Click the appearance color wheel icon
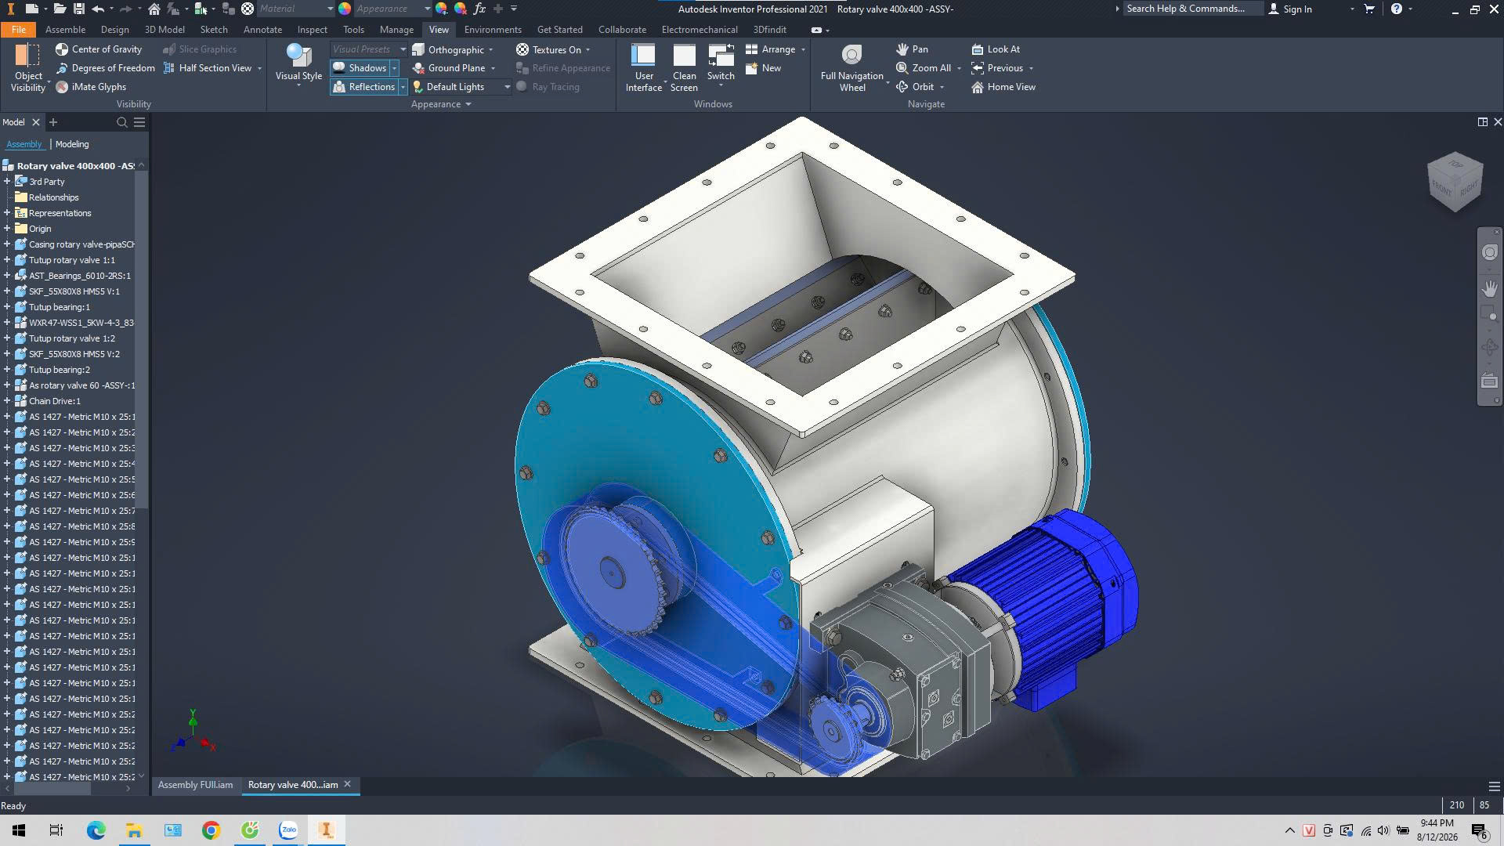 pyautogui.click(x=345, y=9)
